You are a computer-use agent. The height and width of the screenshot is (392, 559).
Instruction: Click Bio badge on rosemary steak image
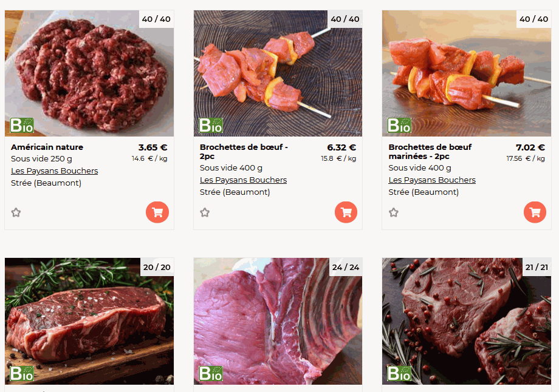[x=22, y=373]
